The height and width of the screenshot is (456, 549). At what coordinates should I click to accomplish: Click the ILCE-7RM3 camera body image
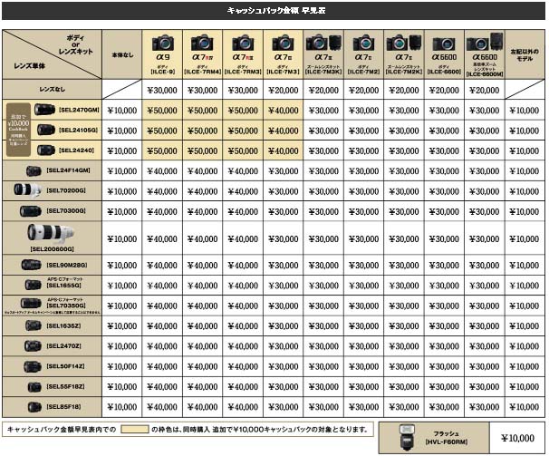[x=243, y=43]
